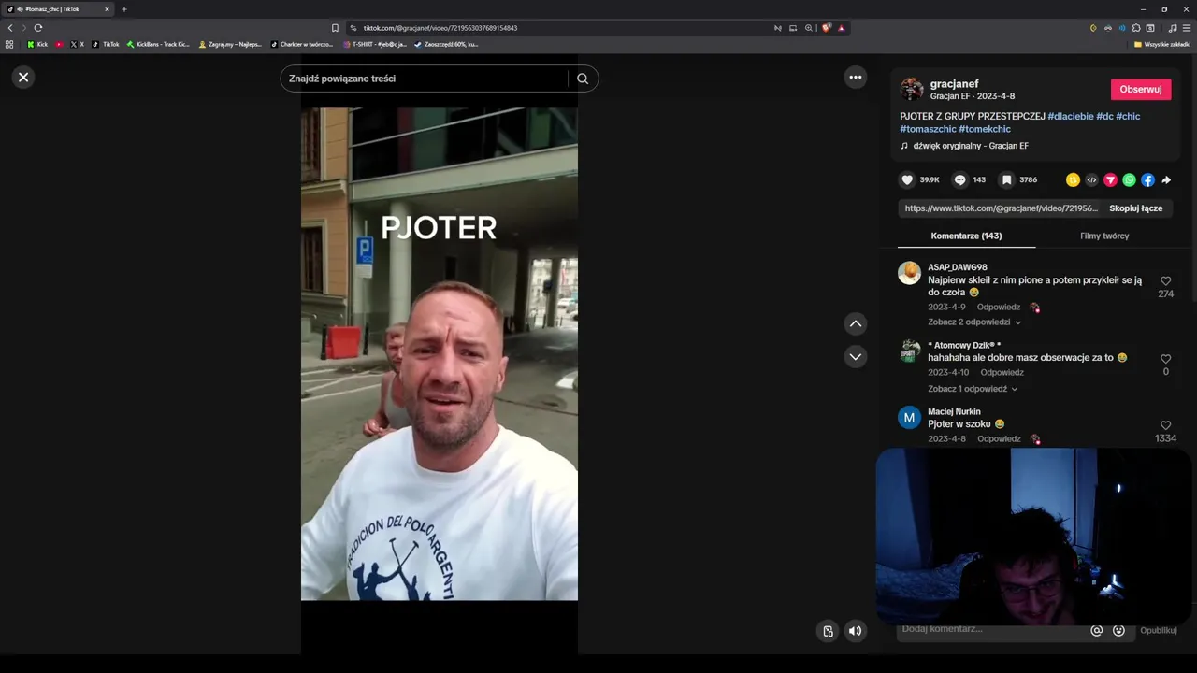The height and width of the screenshot is (673, 1197).
Task: Open a new browser tab
Action: click(x=124, y=9)
